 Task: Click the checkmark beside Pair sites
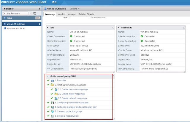(x=48, y=80)
